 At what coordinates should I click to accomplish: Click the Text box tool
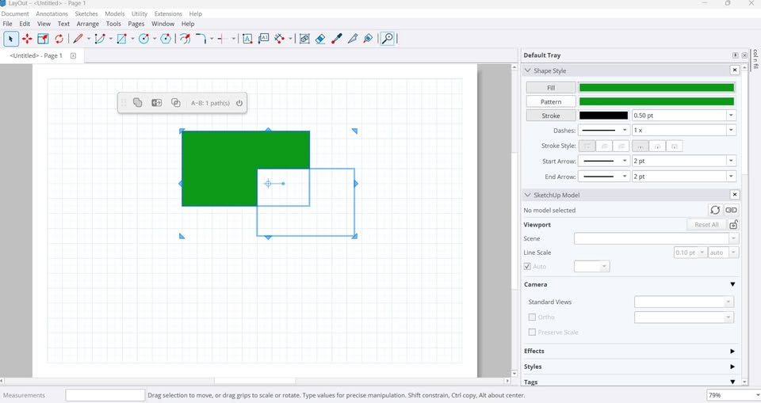click(247, 39)
